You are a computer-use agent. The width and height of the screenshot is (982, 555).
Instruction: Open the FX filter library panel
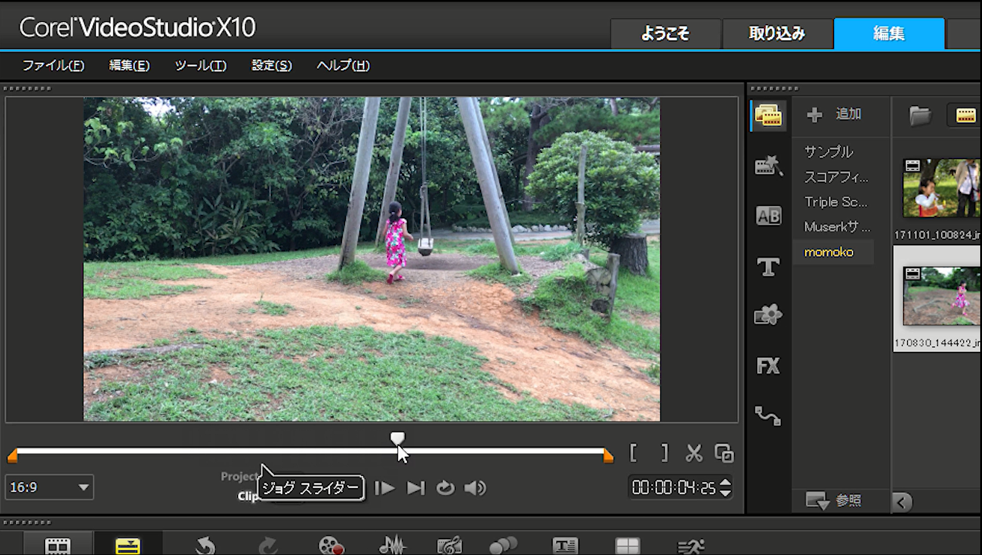click(x=768, y=366)
